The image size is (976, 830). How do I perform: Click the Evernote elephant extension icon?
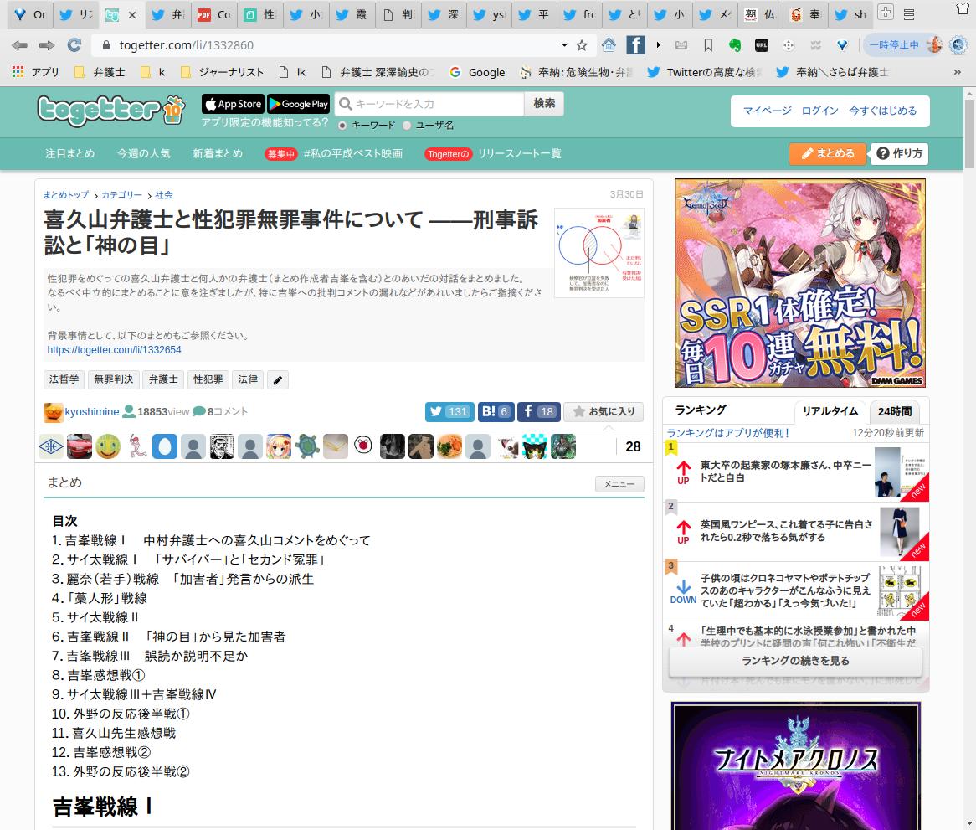pyautogui.click(x=735, y=45)
